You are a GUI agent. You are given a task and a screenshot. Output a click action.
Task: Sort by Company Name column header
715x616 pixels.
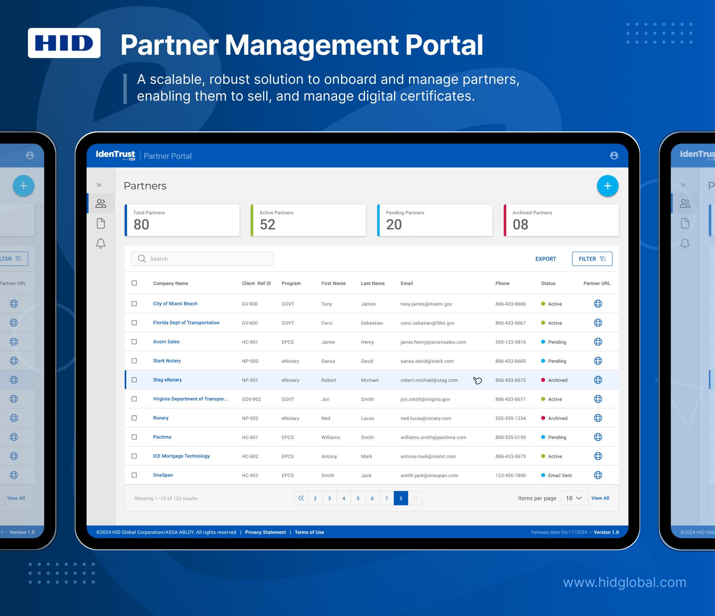coord(171,283)
